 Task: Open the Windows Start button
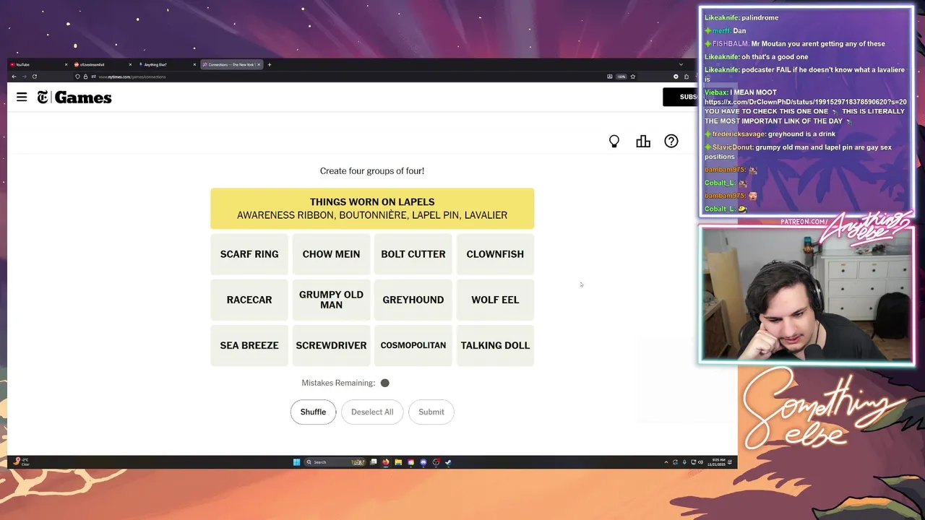pos(296,462)
